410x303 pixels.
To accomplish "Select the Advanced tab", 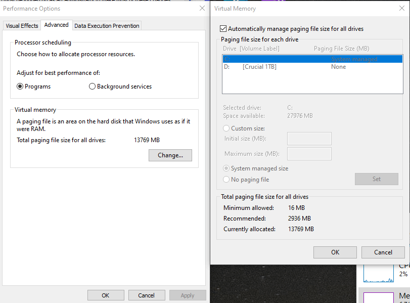I will pyautogui.click(x=56, y=25).
